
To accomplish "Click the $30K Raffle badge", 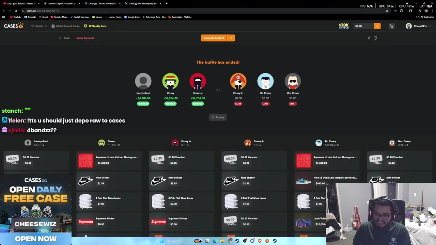I will tap(344, 26).
